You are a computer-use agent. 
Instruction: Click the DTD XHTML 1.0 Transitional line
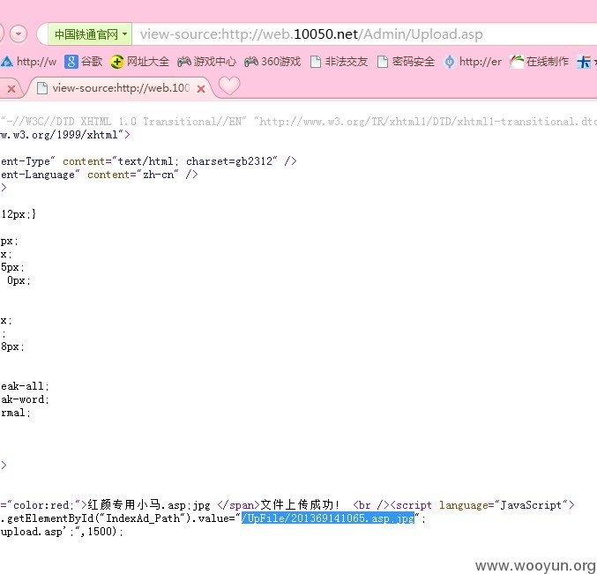click(298, 122)
